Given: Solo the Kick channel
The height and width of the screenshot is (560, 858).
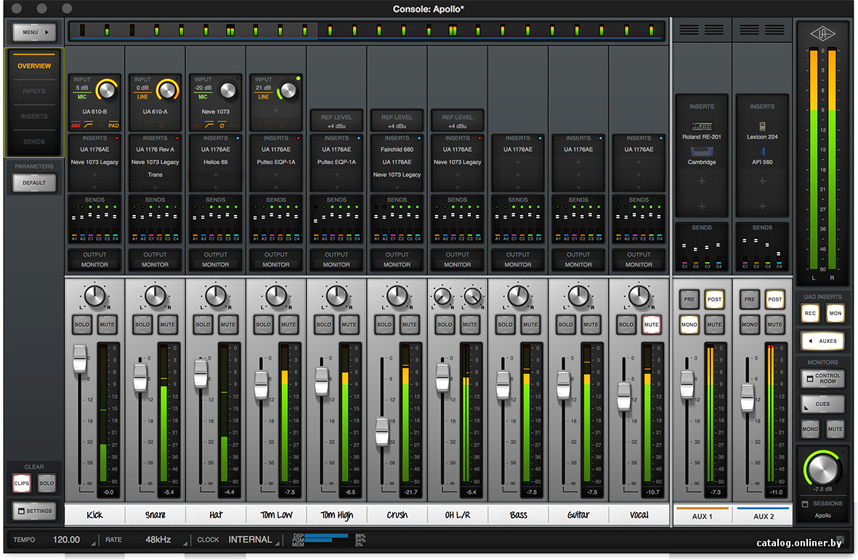Looking at the screenshot, I should (x=82, y=324).
